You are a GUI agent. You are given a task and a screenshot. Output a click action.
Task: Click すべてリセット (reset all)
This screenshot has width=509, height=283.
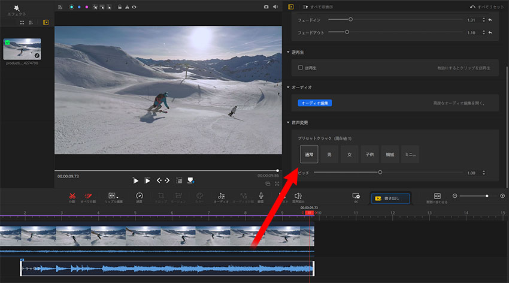pyautogui.click(x=487, y=7)
